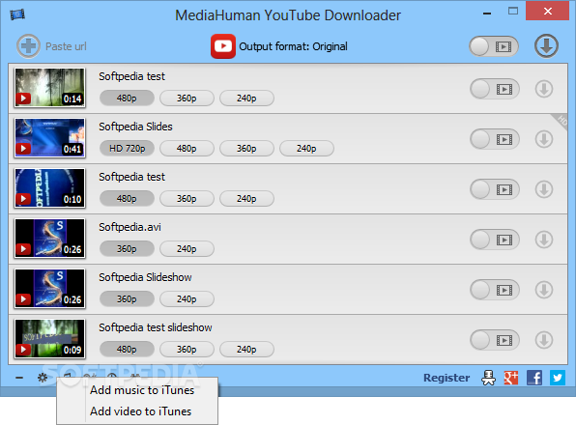
Task: Select 240p quality for Softpedia Slideshow
Action: pos(187,299)
